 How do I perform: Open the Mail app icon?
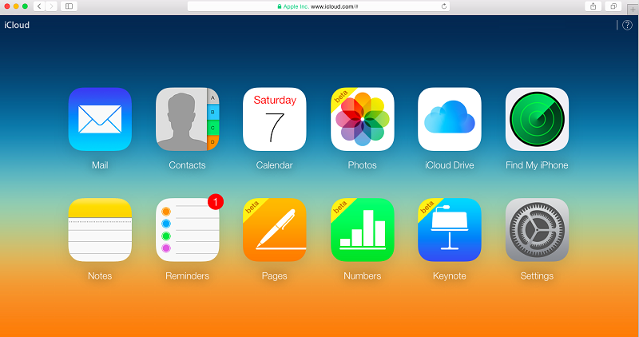tap(100, 119)
